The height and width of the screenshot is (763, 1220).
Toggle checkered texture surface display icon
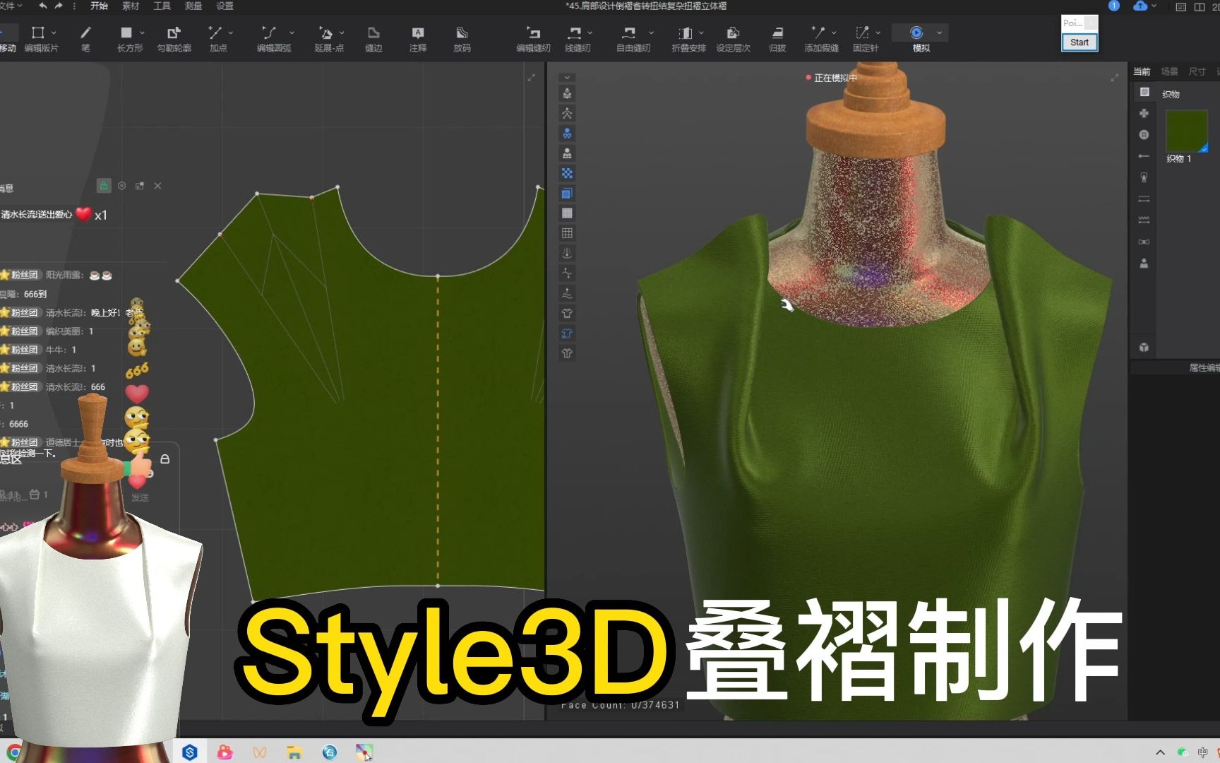567,173
